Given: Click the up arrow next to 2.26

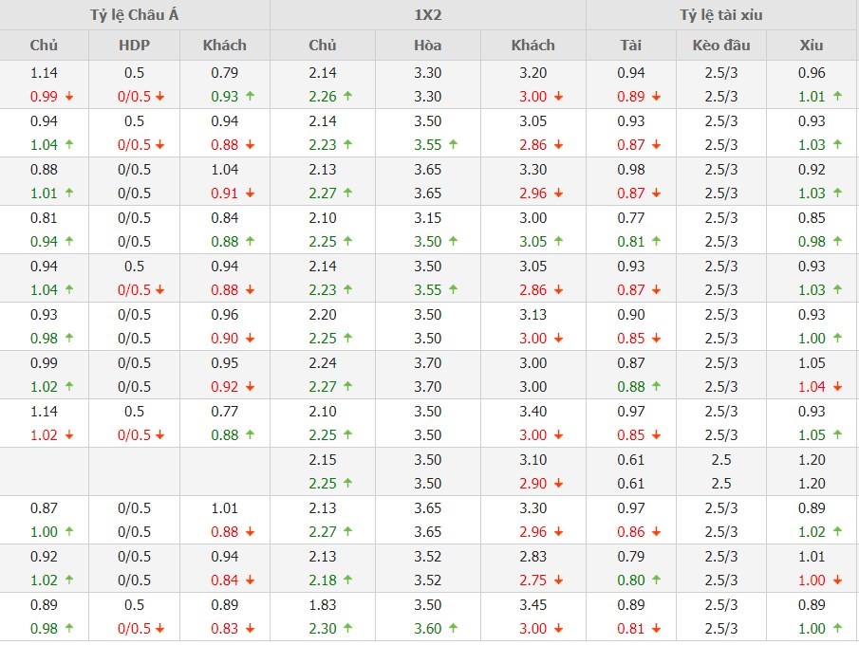Looking at the screenshot, I should (347, 96).
